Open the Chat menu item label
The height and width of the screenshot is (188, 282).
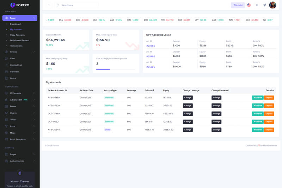point(12,59)
